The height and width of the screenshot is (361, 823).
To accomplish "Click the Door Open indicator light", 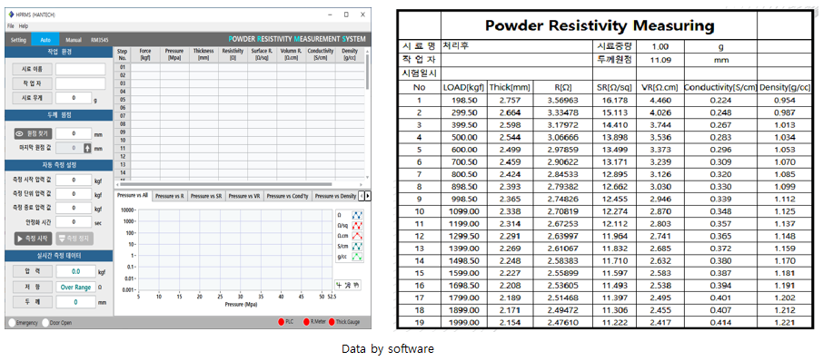I will tap(45, 323).
